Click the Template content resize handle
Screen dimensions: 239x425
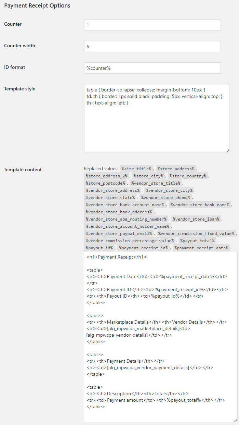coord(235,420)
